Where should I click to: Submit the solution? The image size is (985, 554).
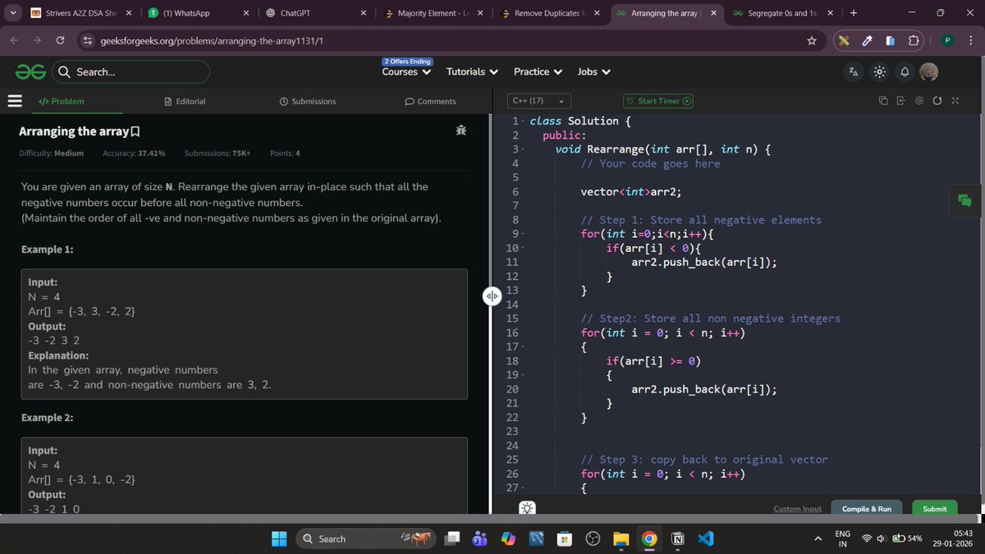(x=934, y=509)
